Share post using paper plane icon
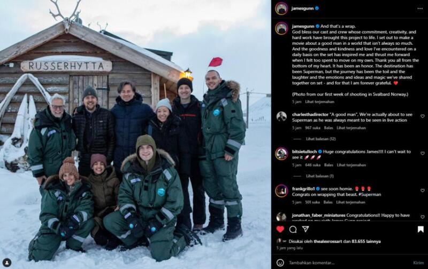 point(305,230)
